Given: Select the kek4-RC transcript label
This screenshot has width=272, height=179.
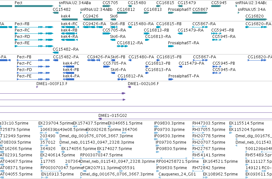Looking at the screenshot, I should [x=69, y=24].
